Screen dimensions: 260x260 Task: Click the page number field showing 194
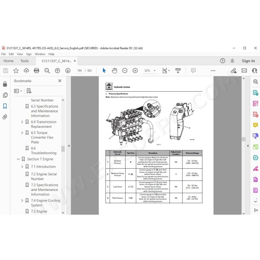pos(79,71)
